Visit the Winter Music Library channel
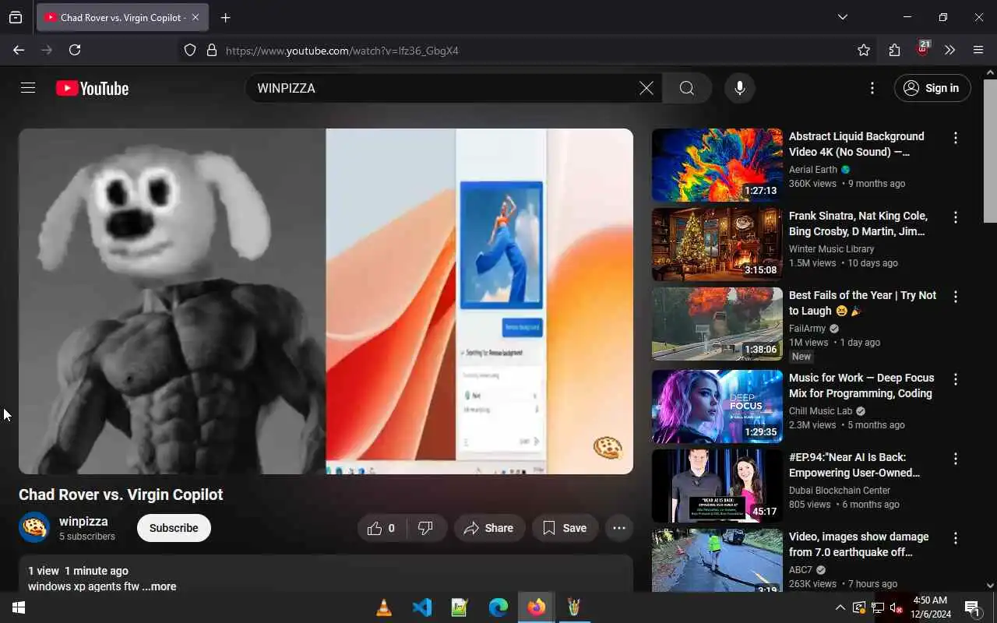The image size is (997, 623). click(x=832, y=248)
